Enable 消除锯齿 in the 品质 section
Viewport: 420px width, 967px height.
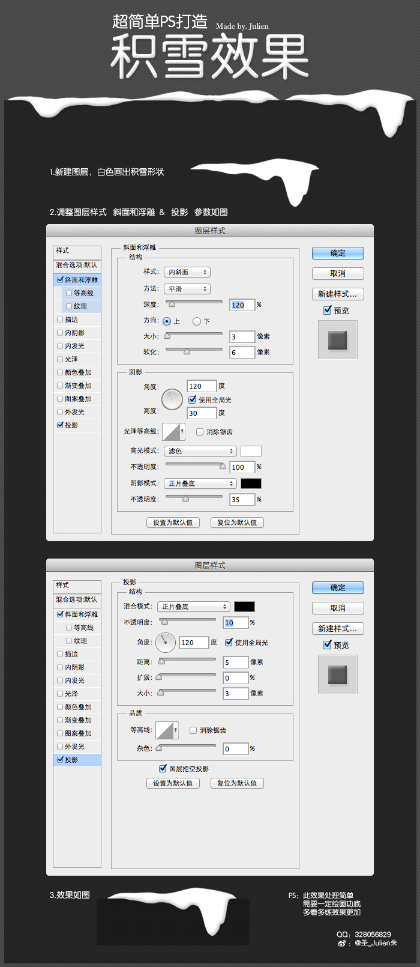[x=193, y=730]
